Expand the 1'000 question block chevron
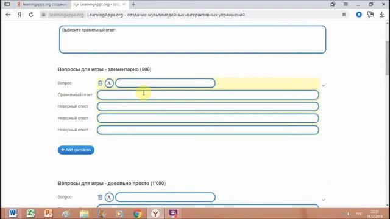The image size is (390, 219). [x=324, y=200]
